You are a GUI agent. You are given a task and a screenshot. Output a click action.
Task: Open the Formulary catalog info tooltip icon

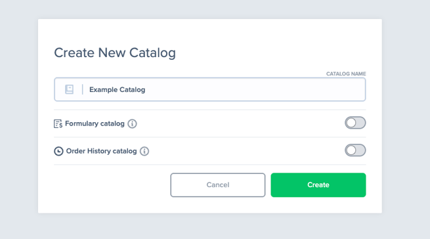[132, 123]
